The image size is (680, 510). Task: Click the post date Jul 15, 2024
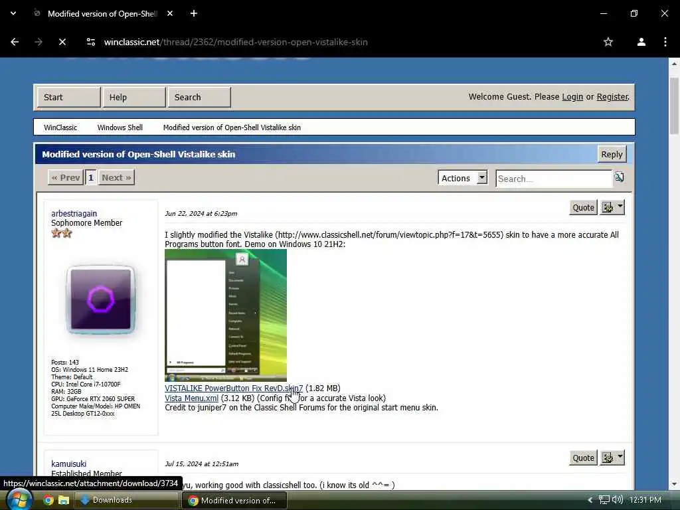coord(201,464)
